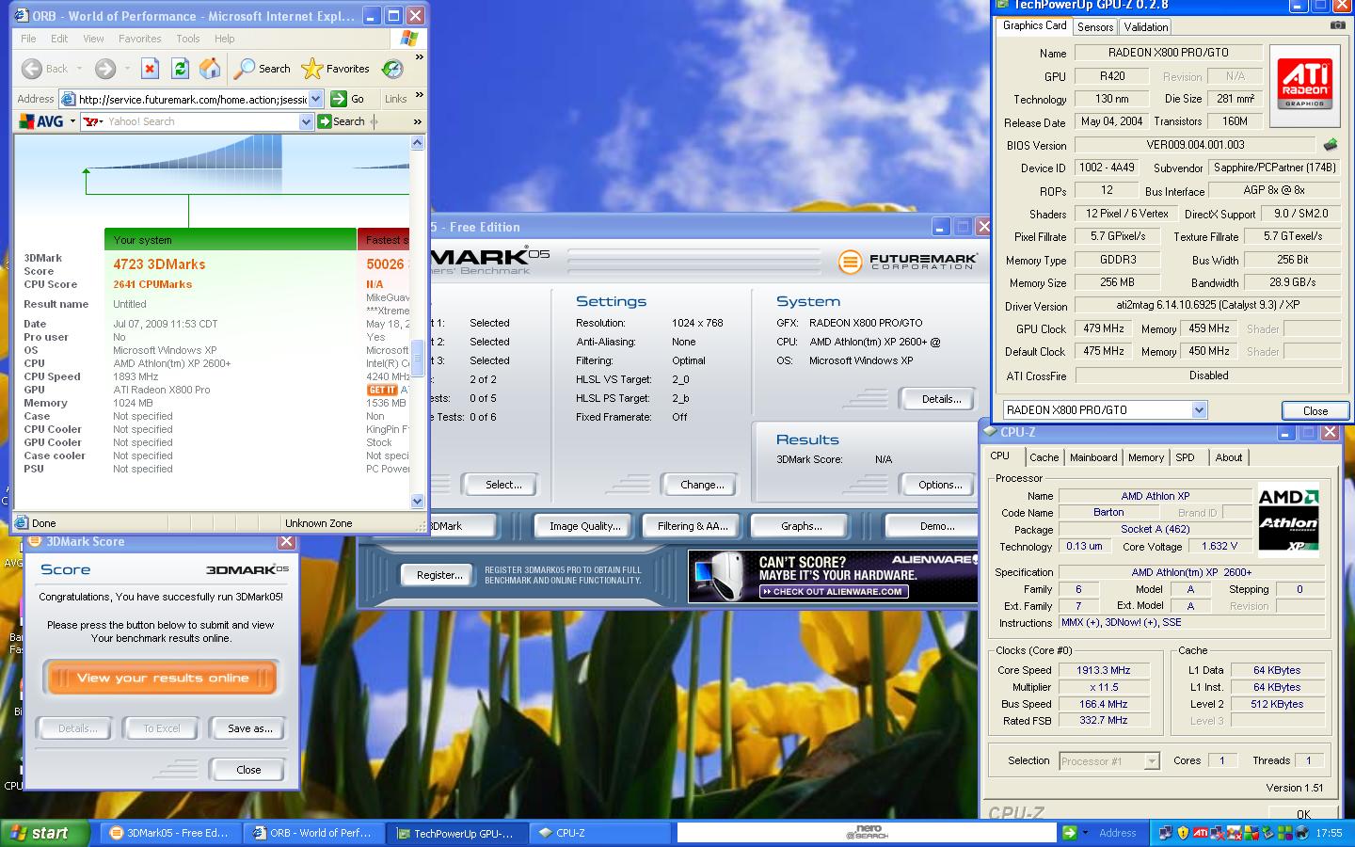Image resolution: width=1355 pixels, height=847 pixels.
Task: Click ORB page vertical scrollbar down arrow
Action: (418, 502)
